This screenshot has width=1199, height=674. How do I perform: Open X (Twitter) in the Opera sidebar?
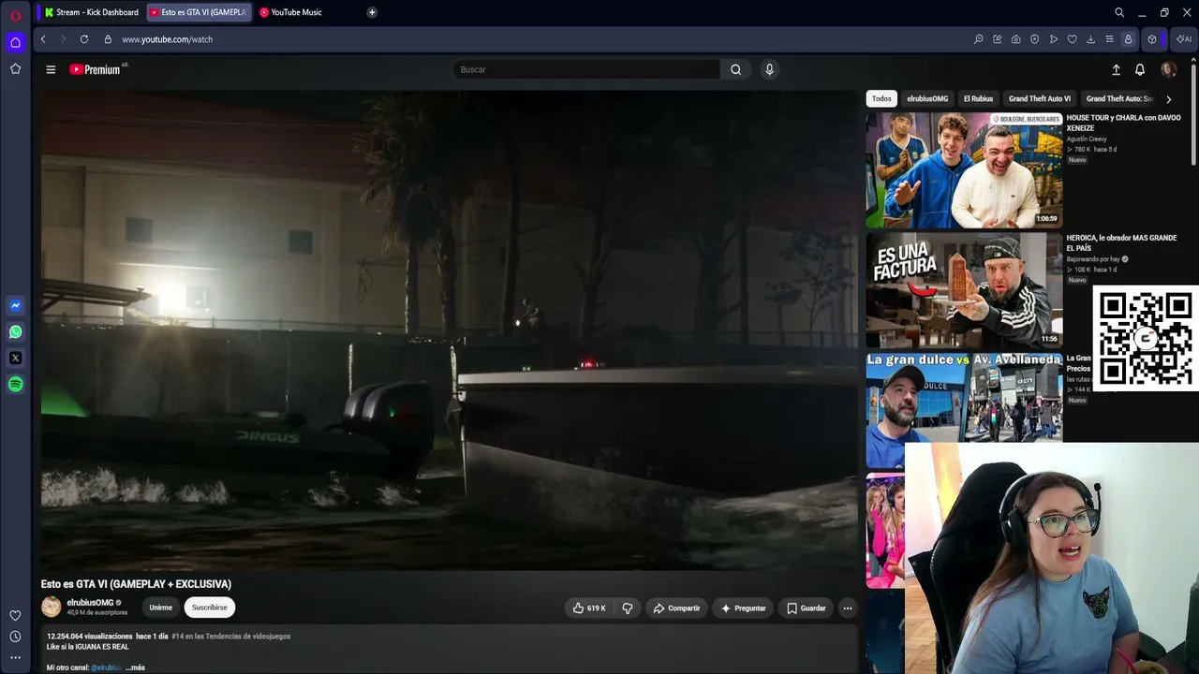click(x=15, y=358)
